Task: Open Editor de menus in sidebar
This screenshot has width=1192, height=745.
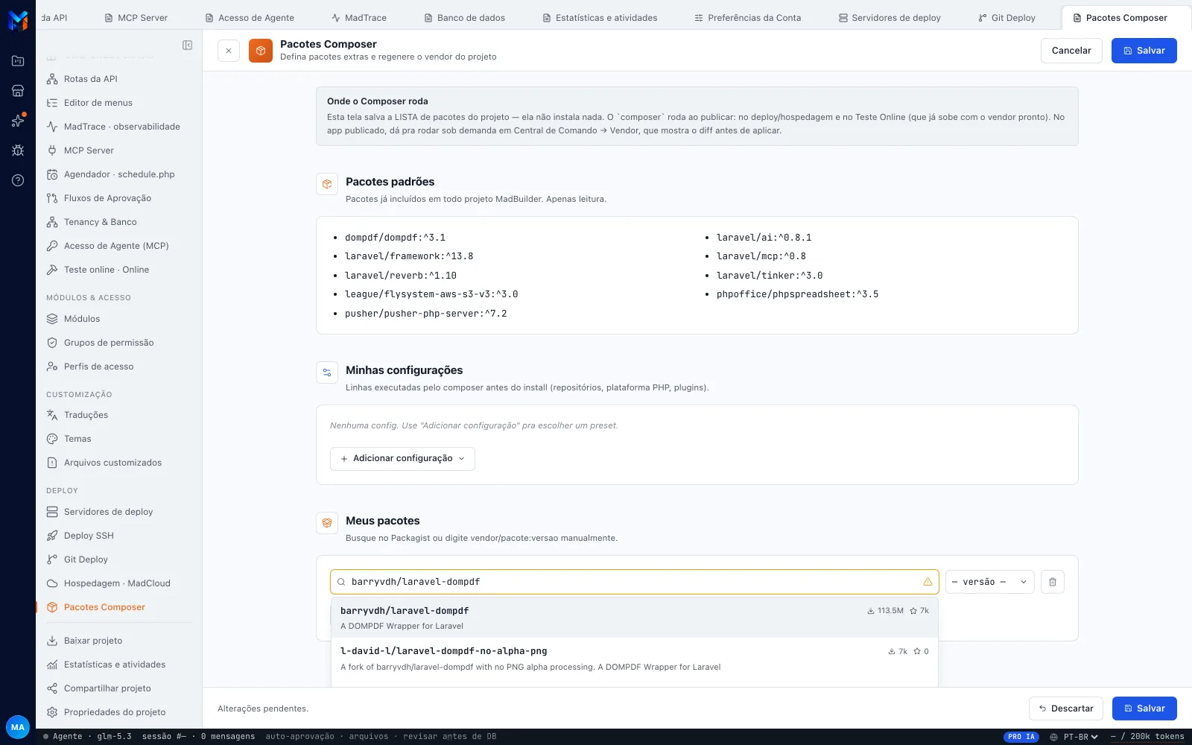Action: click(98, 103)
